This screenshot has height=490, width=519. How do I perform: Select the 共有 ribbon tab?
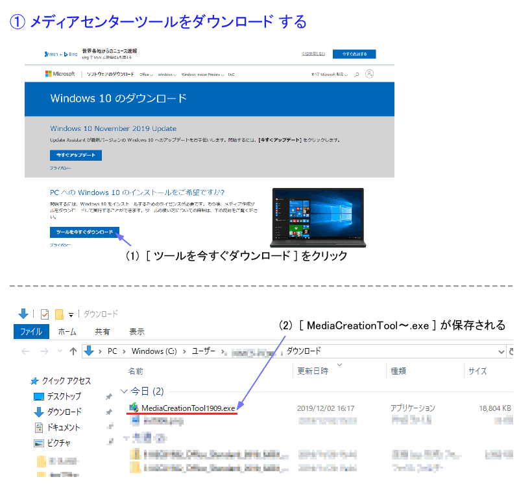tap(103, 331)
